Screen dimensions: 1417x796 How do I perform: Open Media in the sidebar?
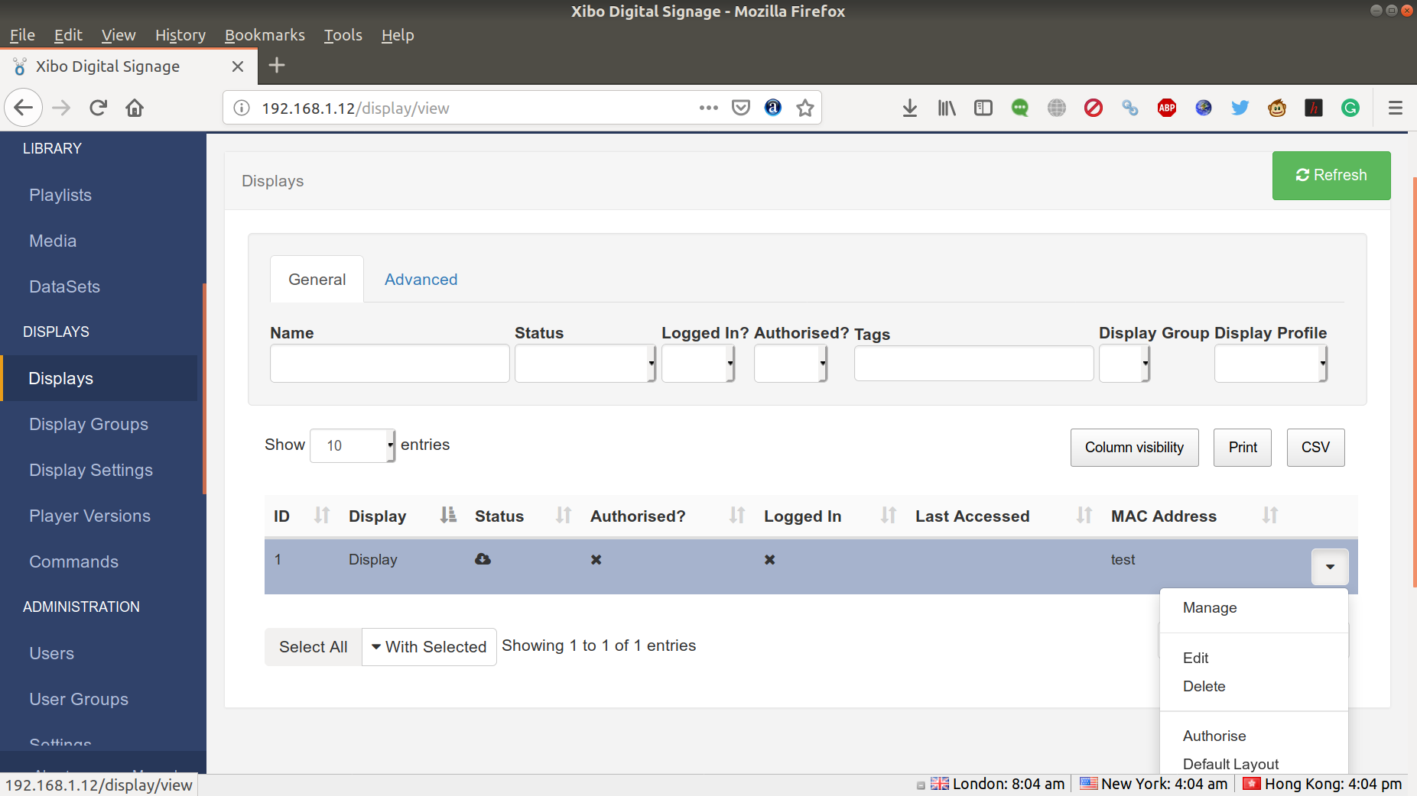pyautogui.click(x=53, y=241)
